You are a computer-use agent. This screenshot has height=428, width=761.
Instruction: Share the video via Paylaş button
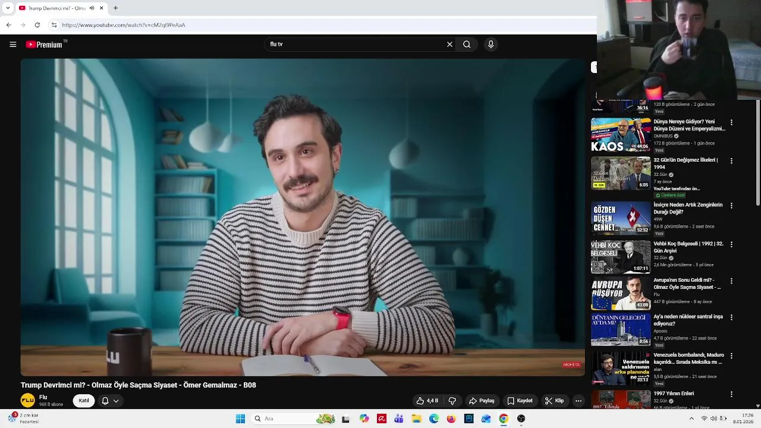[482, 401]
